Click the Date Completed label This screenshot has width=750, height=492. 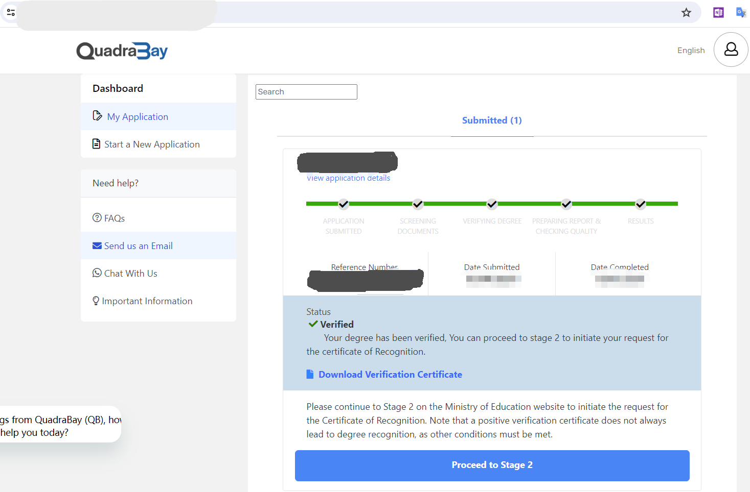620,267
